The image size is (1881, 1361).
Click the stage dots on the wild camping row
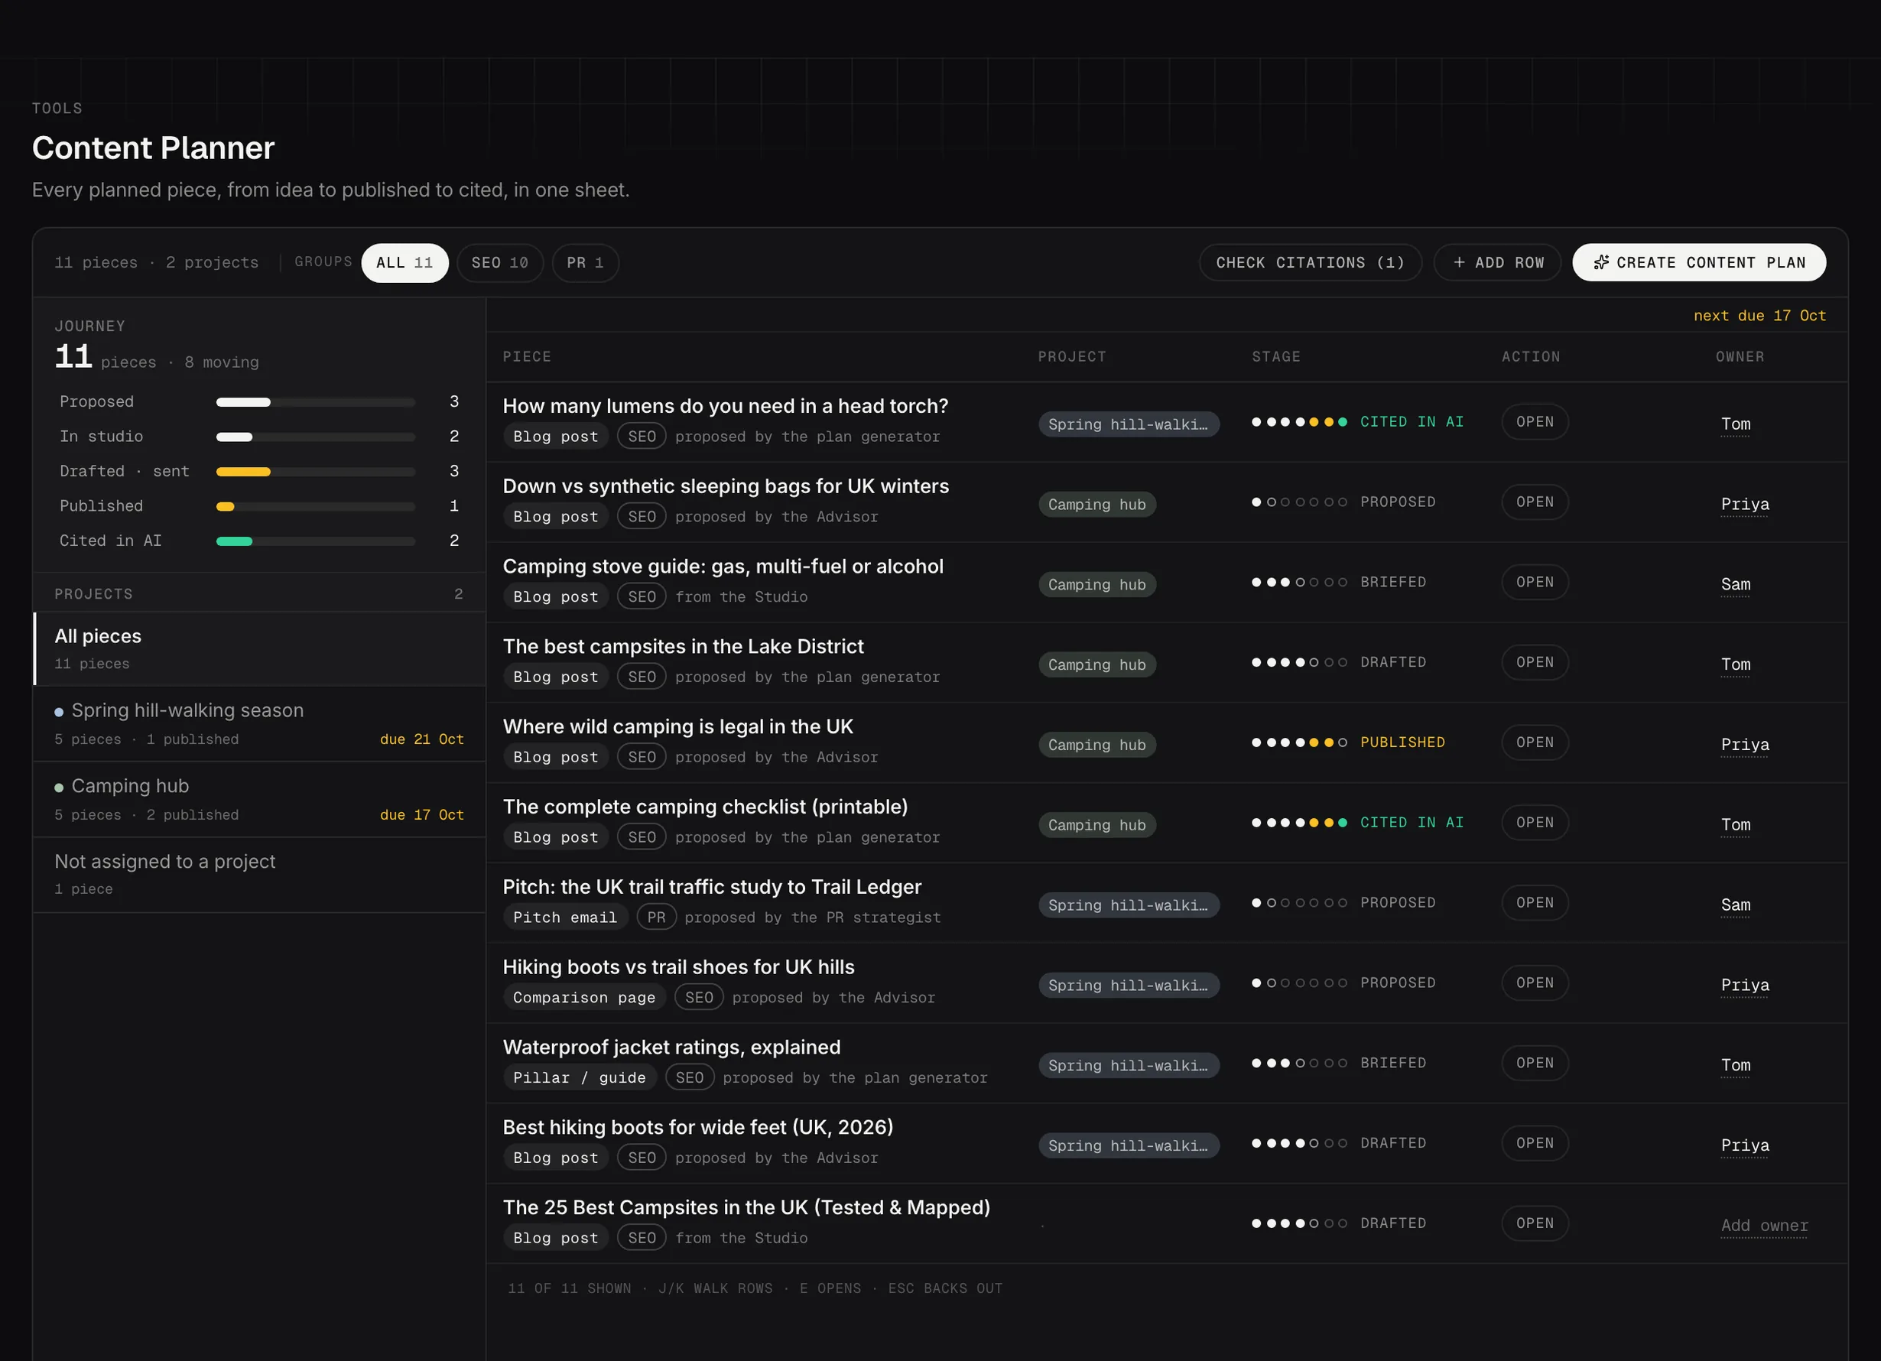point(1299,742)
